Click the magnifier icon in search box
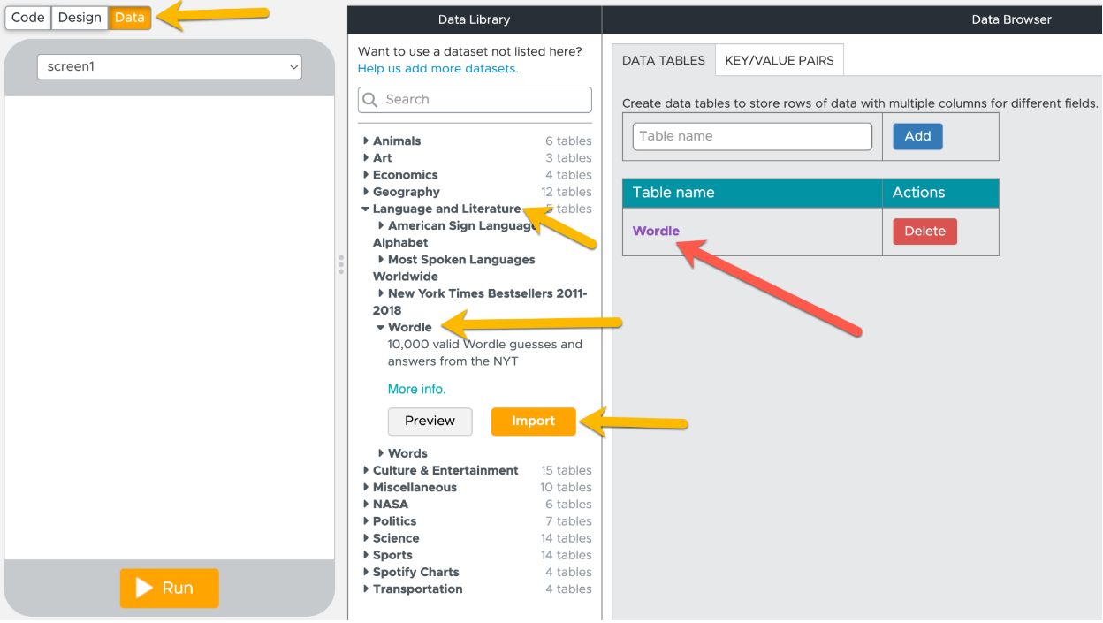 point(370,100)
